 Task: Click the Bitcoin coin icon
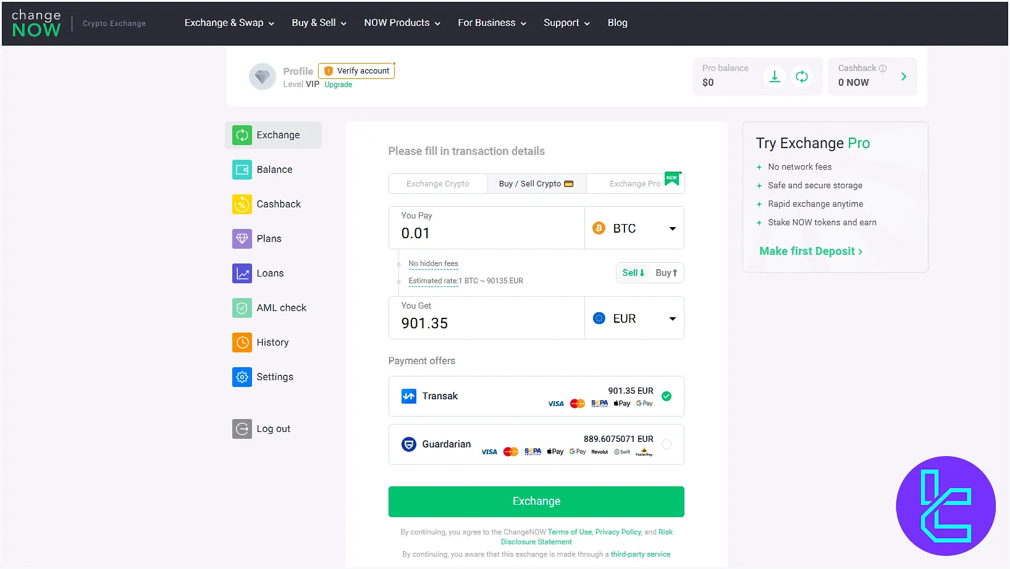pos(599,228)
